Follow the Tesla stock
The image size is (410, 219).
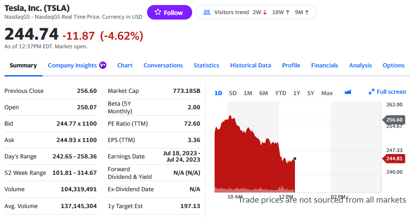[169, 12]
